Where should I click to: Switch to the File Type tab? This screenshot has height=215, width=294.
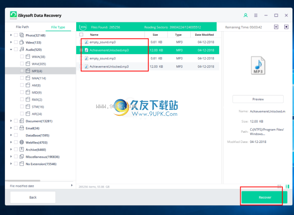click(58, 27)
